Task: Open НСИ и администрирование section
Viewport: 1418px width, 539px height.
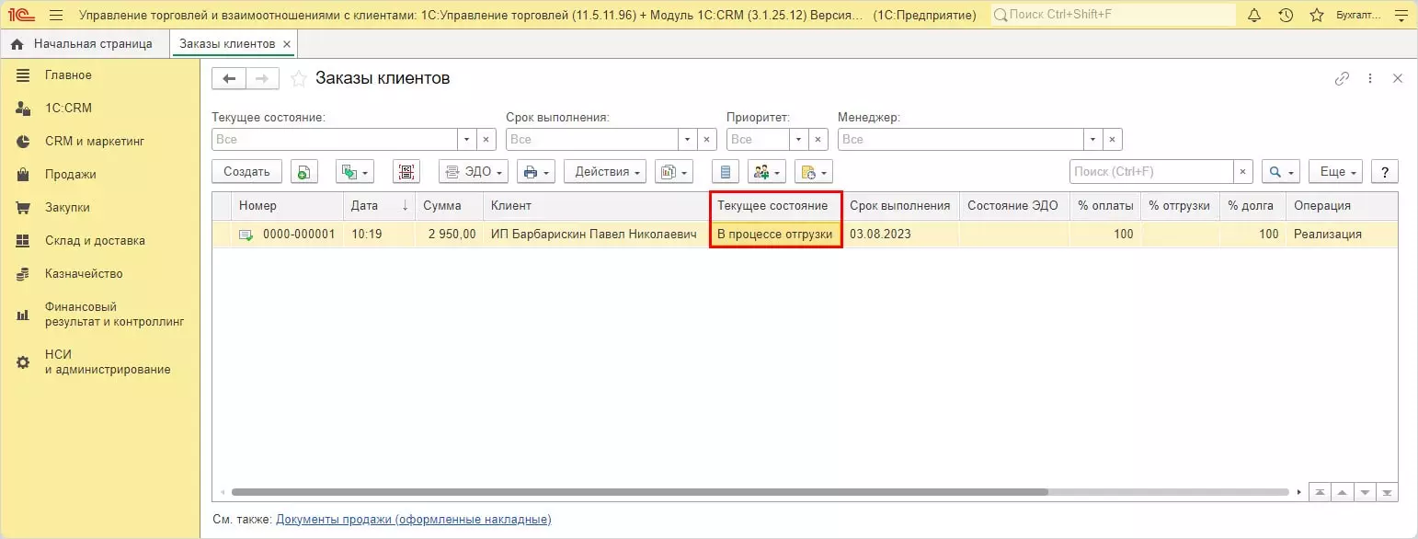Action: tap(101, 362)
